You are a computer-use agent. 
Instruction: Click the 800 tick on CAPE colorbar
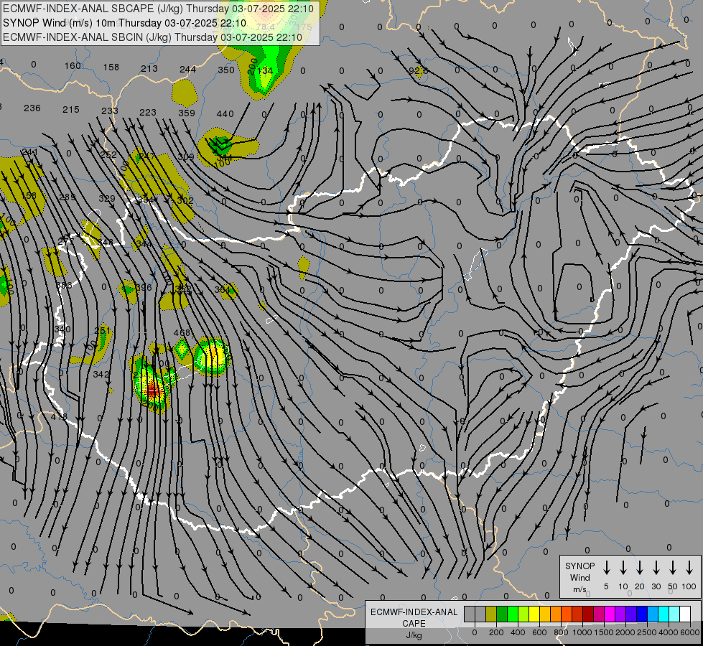[561, 632]
